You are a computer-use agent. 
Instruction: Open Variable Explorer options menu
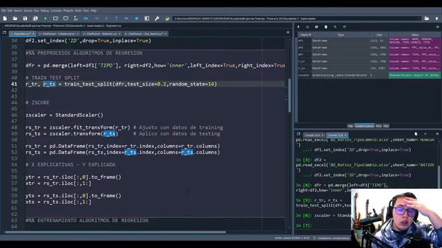(x=437, y=27)
